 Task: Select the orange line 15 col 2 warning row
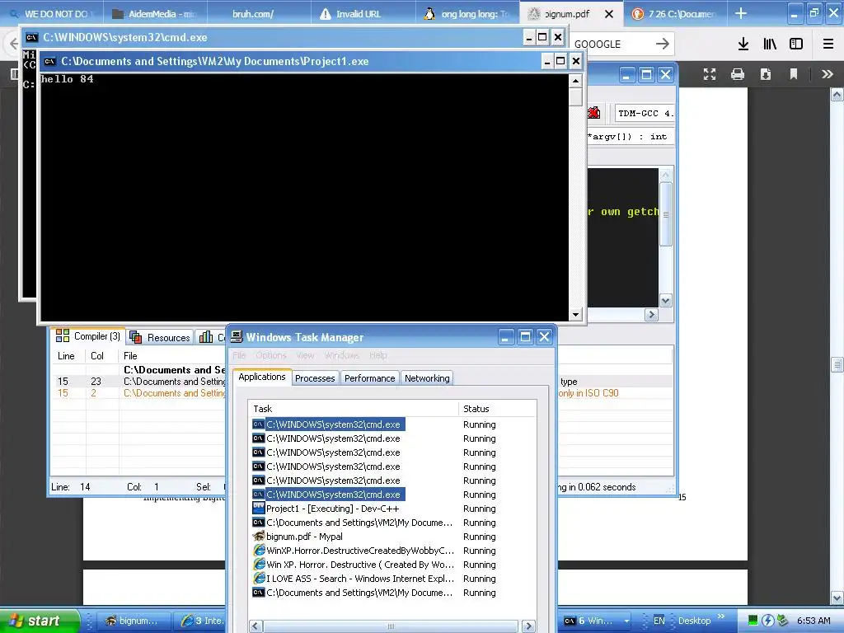(138, 393)
